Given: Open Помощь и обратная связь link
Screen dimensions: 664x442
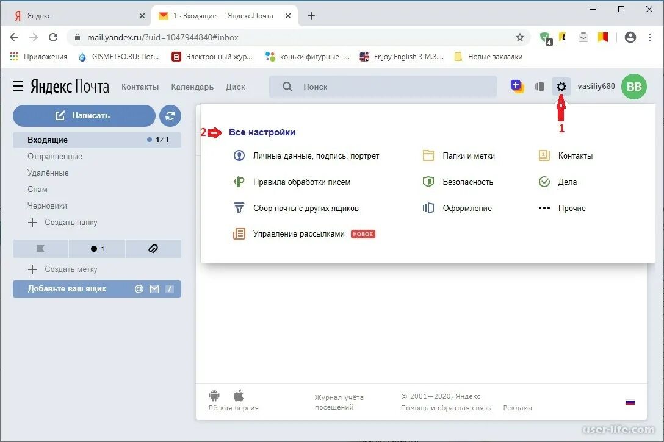Looking at the screenshot, I should coord(446,408).
